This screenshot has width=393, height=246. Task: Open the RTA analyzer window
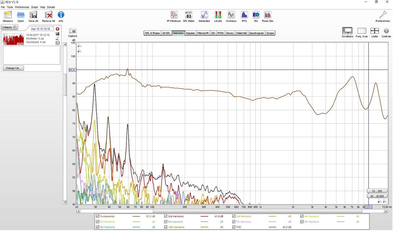pyautogui.click(x=244, y=15)
